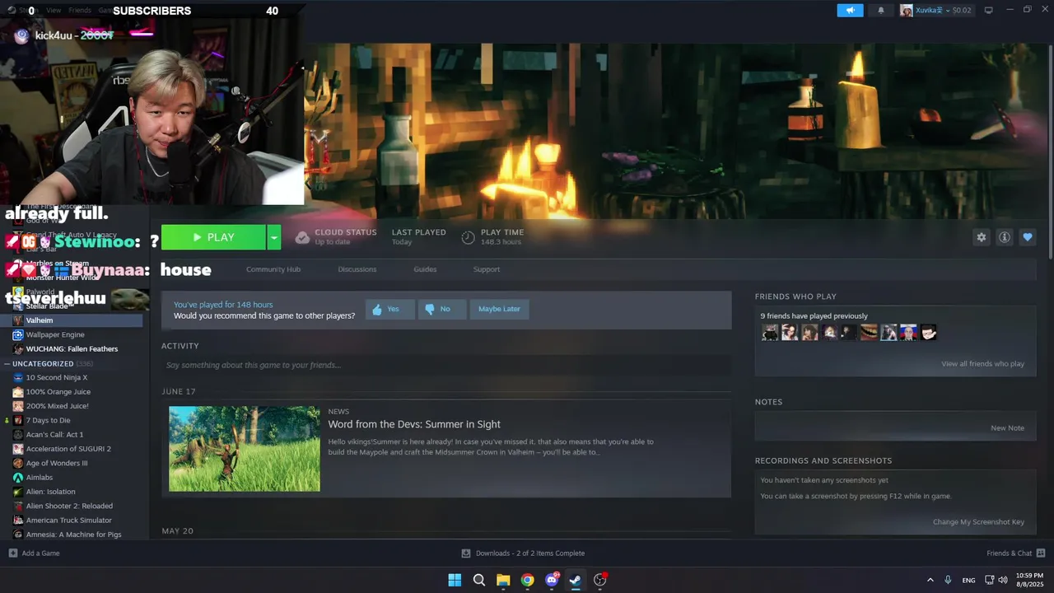Select 10 Second Ninja X
The height and width of the screenshot is (593, 1054).
coord(57,377)
